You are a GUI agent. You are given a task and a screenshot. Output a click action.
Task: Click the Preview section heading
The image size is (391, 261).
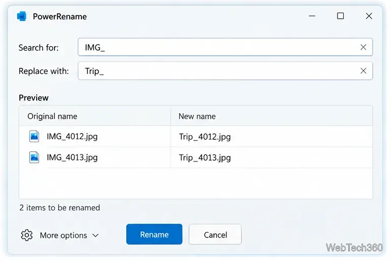pos(34,98)
